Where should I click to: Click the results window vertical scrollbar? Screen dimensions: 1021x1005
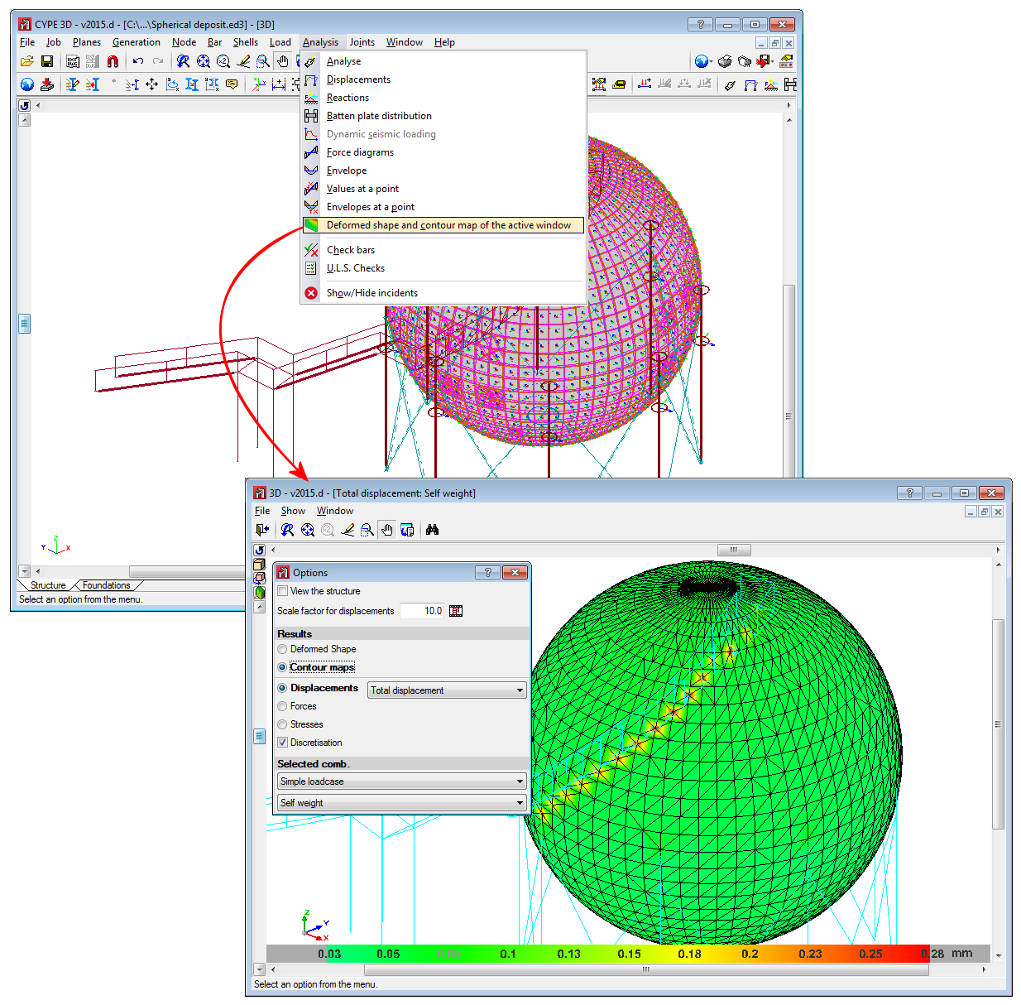point(998,724)
